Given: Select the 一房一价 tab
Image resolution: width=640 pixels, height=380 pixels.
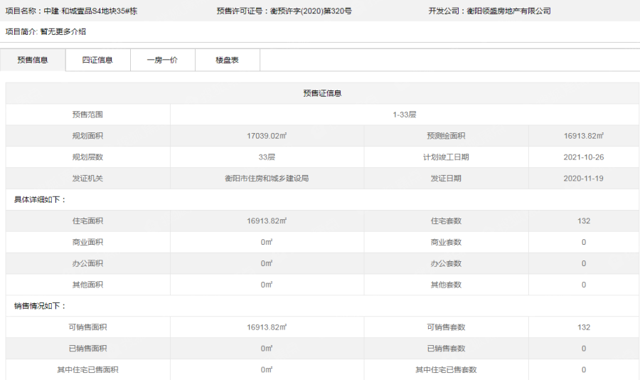Looking at the screenshot, I should pos(162,60).
